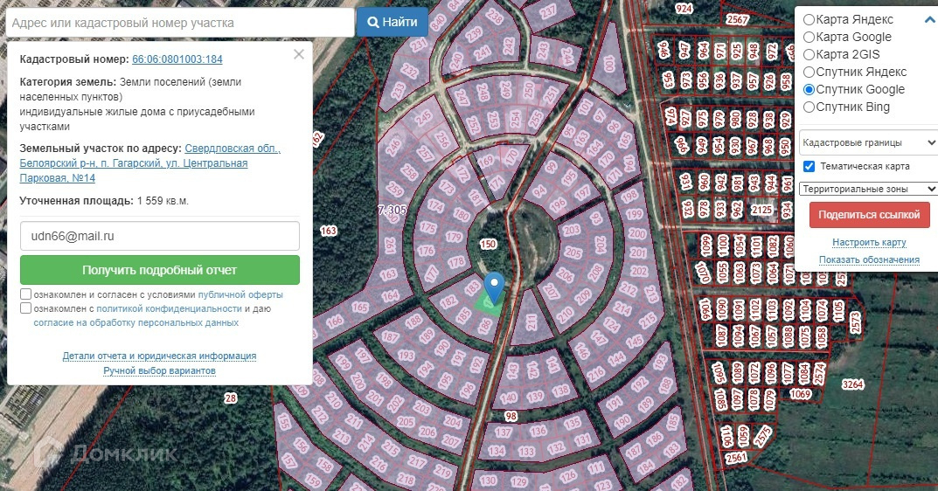
Task: Click parcel label 211 on the map
Action: pos(532,323)
